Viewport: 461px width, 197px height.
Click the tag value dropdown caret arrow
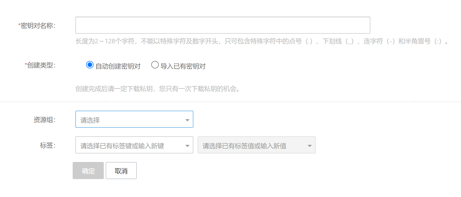pos(310,146)
